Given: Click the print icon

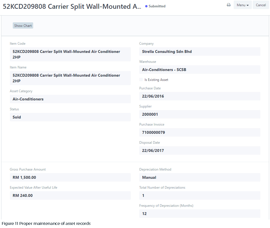Looking at the screenshot, I should pyautogui.click(x=229, y=5).
